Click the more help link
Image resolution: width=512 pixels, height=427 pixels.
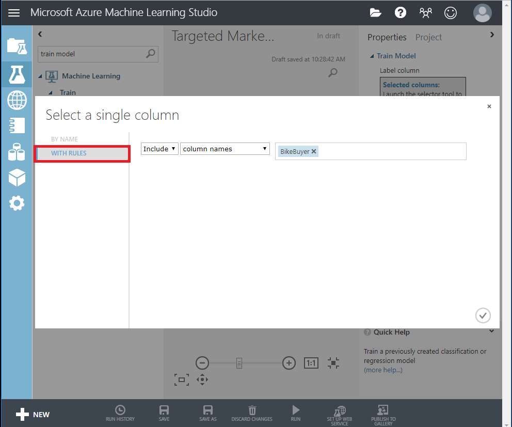point(383,370)
